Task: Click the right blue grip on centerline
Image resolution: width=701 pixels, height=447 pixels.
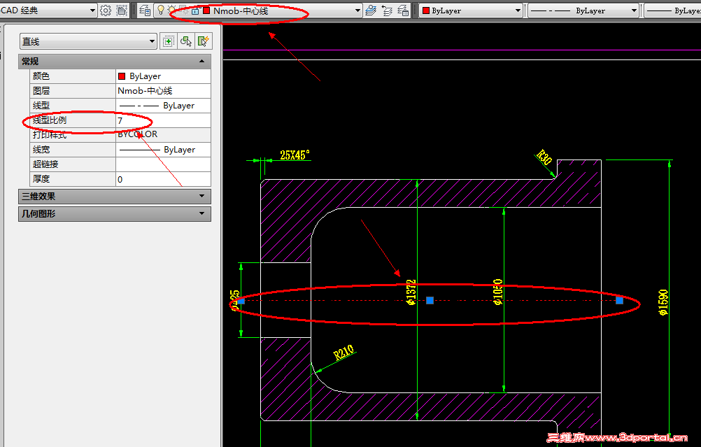Action: pos(619,300)
